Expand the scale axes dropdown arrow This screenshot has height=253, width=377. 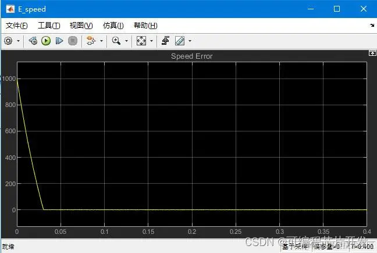pos(151,41)
